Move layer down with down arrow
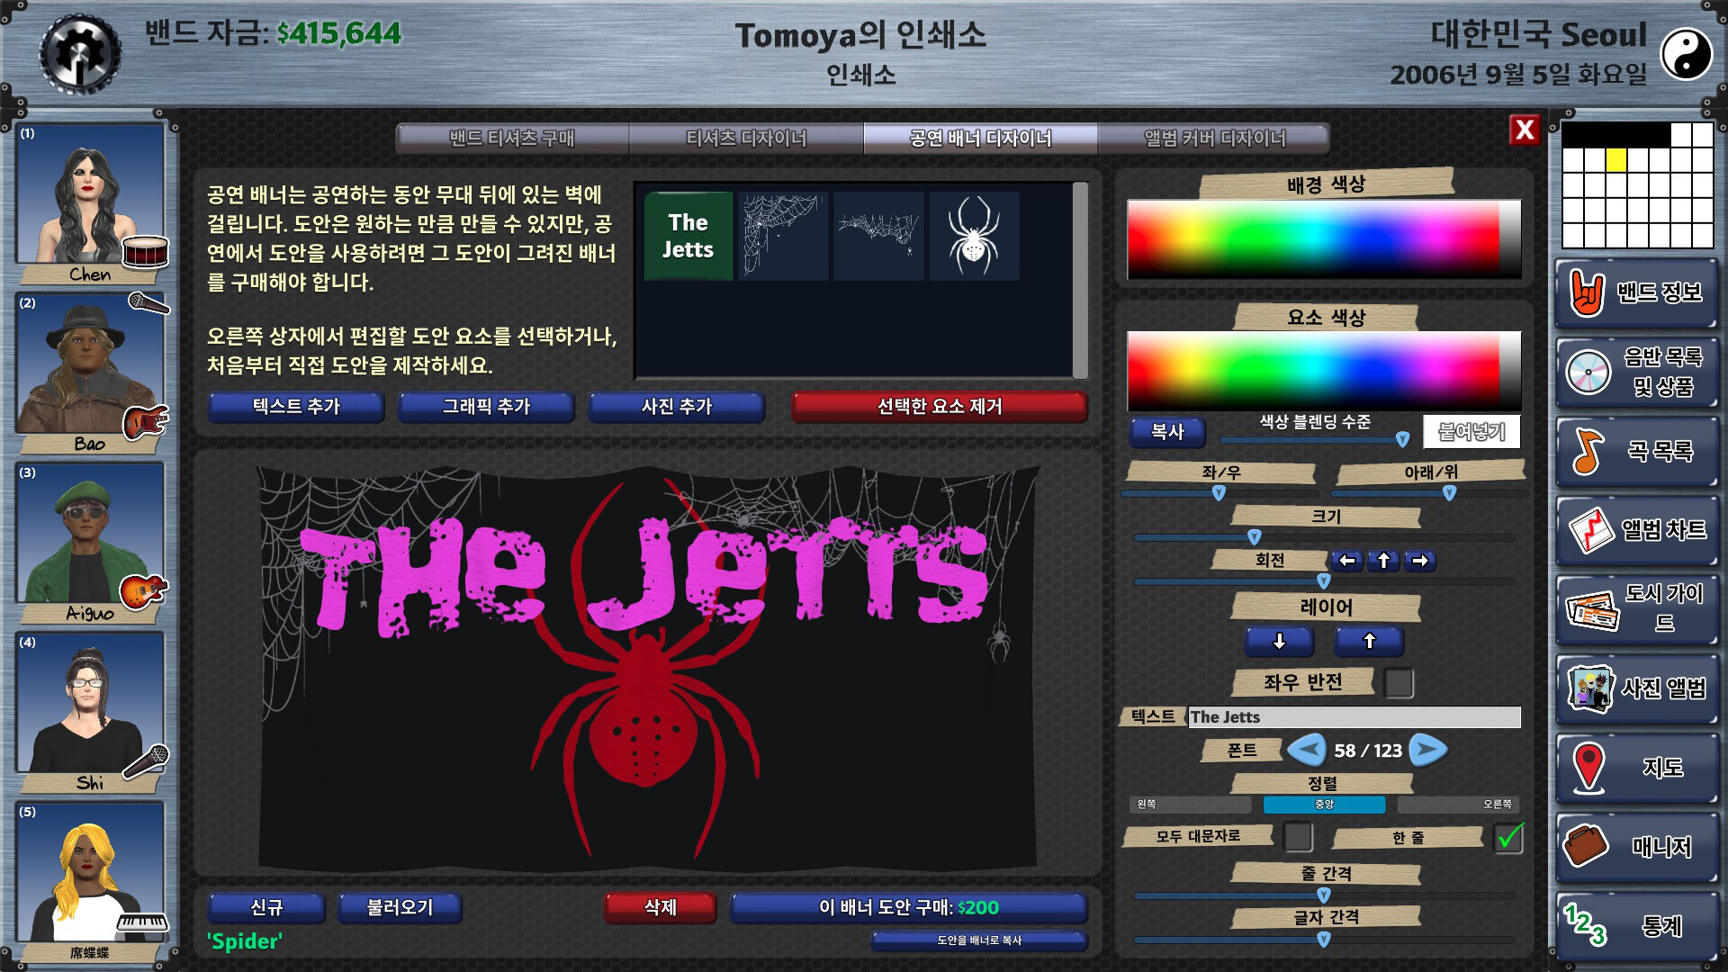This screenshot has width=1728, height=972. (1279, 641)
